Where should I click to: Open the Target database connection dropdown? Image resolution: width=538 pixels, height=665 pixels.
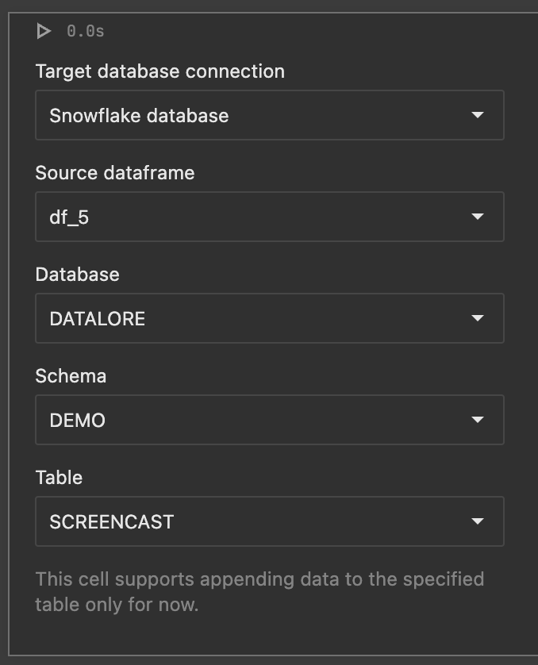point(270,115)
